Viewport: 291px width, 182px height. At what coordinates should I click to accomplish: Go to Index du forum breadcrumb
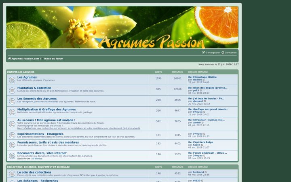click(x=54, y=59)
